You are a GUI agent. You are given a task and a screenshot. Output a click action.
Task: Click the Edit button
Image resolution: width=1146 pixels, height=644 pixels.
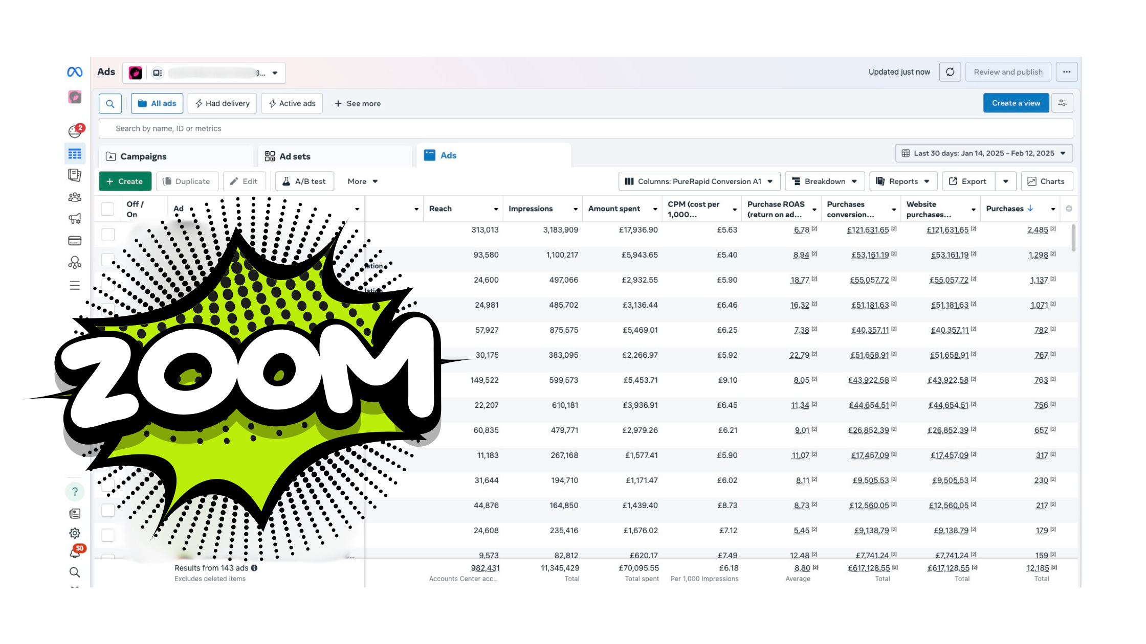click(x=245, y=181)
